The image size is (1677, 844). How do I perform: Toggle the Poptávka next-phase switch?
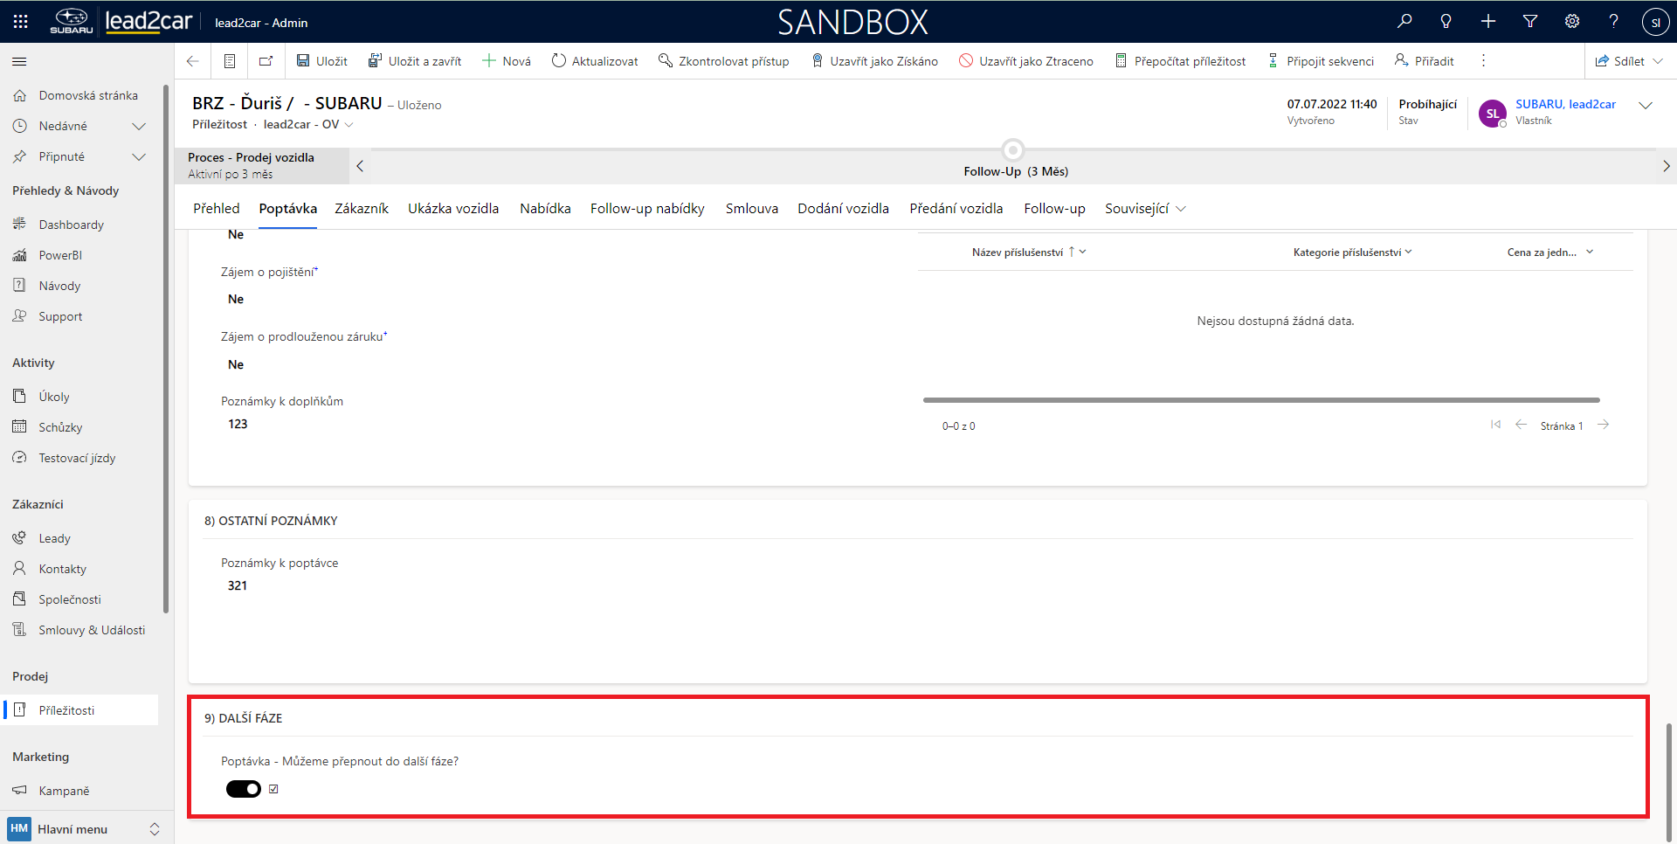(x=244, y=789)
